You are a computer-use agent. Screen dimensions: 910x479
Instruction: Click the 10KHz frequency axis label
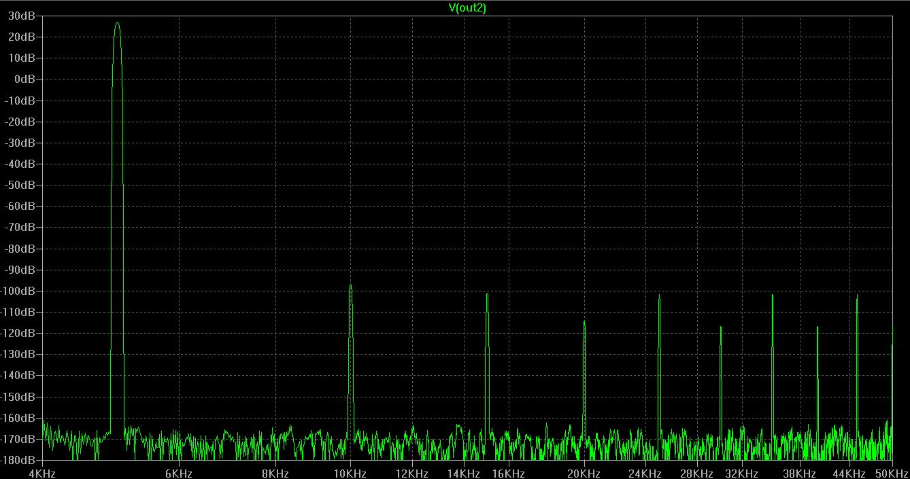350,473
